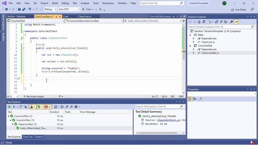
Task: Click Undo arrow in main toolbar
Action: click(29, 9)
